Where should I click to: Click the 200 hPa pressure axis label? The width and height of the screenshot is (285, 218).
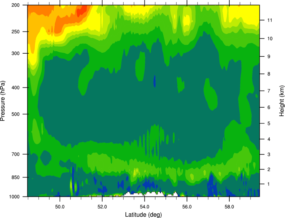coord(15,5)
